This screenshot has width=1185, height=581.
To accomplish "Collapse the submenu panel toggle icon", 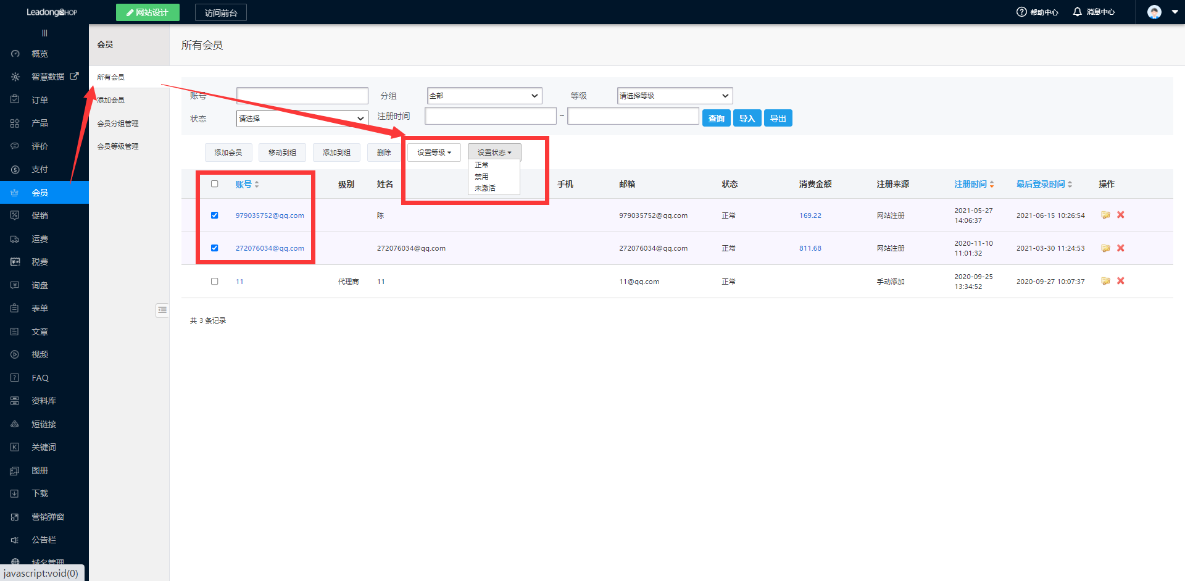I will click(x=162, y=310).
